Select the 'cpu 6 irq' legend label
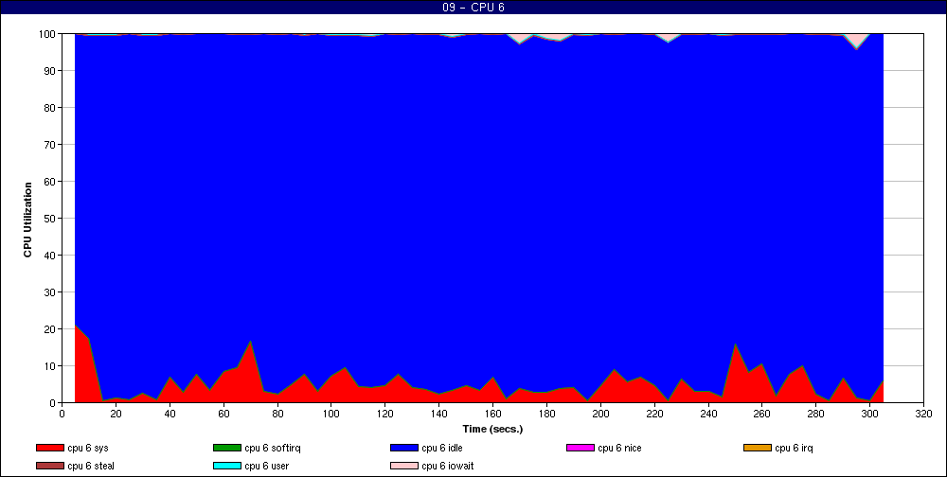947x477 pixels. 795,448
